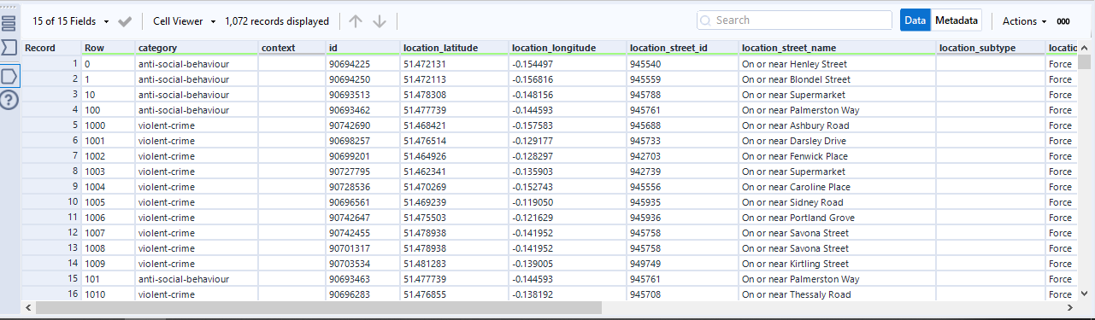
Task: Click the context column header
Action: pyautogui.click(x=291, y=48)
